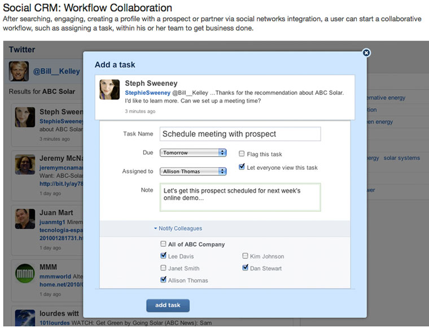Viewport: 429px width, 328px height.
Task: Open @Bill__Kelley Twitter profile link
Action: (56, 71)
